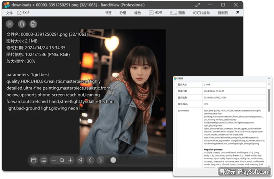Select the parameters row label in metadata
Viewport: 274px width, 179px height.
point(183,111)
